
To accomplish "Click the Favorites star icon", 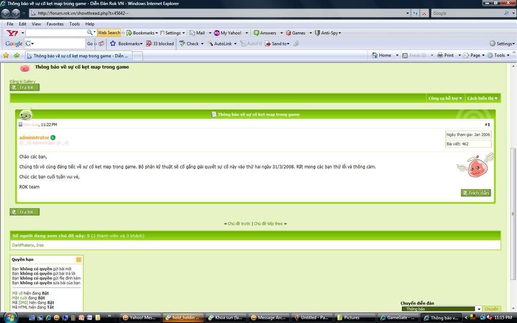I will tap(6, 56).
